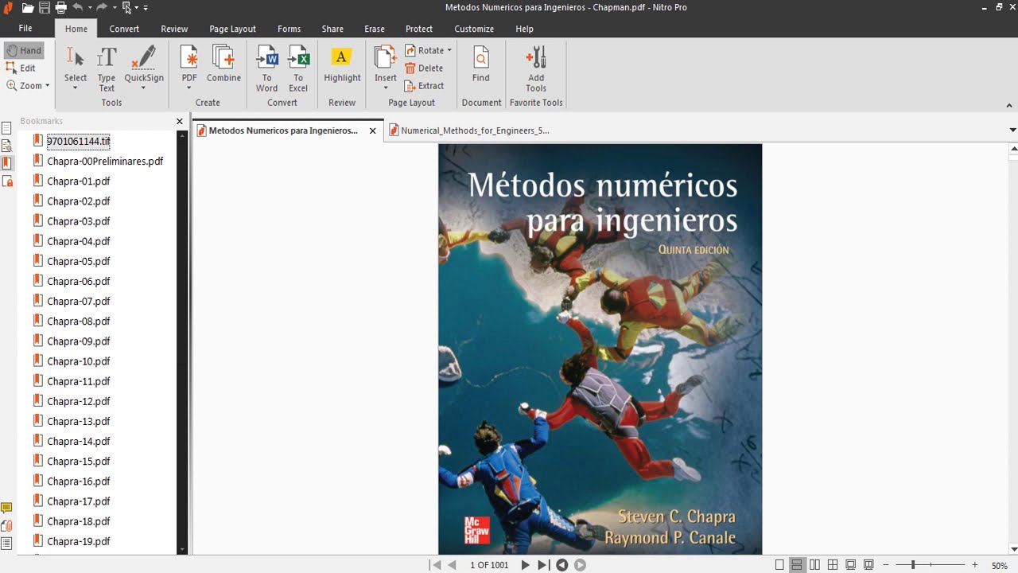Open the Page Layout ribbon tab

(232, 29)
